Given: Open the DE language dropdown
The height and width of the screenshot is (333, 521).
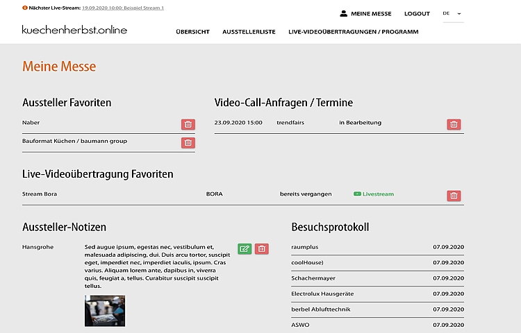Looking at the screenshot, I should (453, 14).
